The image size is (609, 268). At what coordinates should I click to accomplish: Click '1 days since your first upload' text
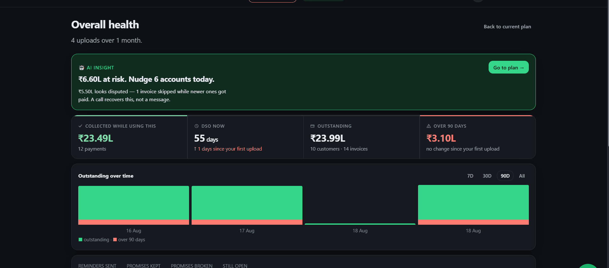click(x=230, y=149)
